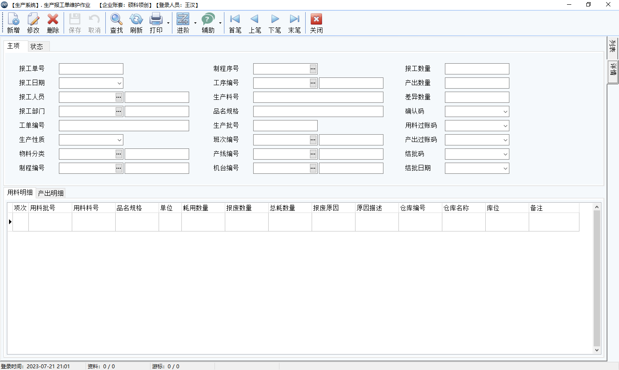The width and height of the screenshot is (619, 370).
Task: Click the 刷新 (refresh) icon
Action: [136, 23]
